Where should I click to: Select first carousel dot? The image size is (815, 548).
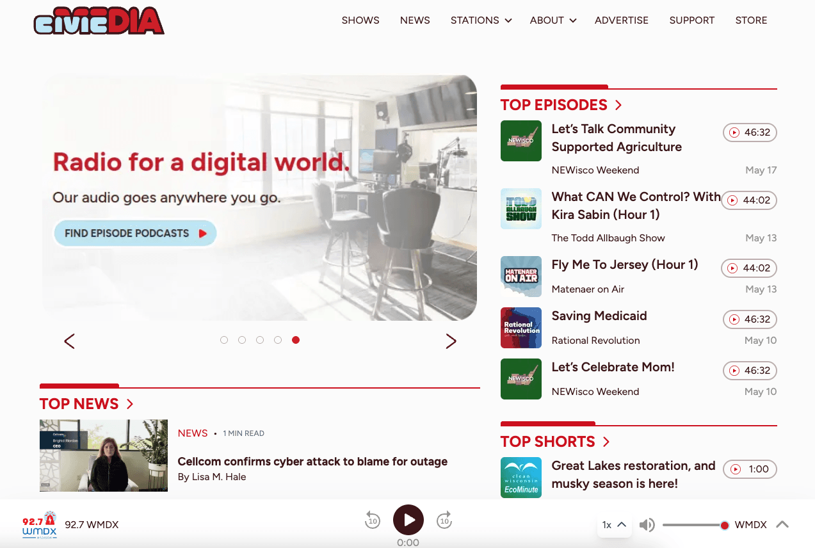[x=224, y=340]
